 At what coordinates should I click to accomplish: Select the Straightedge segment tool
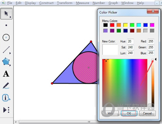[6, 50]
